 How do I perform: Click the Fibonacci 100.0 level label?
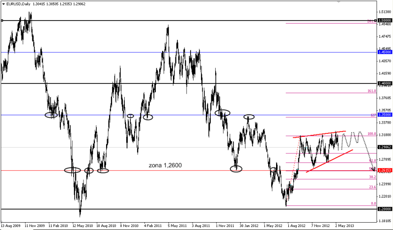point(371,133)
